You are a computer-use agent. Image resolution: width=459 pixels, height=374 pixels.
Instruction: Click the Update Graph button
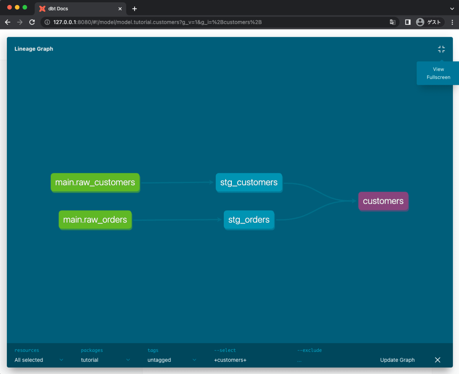[x=397, y=360]
